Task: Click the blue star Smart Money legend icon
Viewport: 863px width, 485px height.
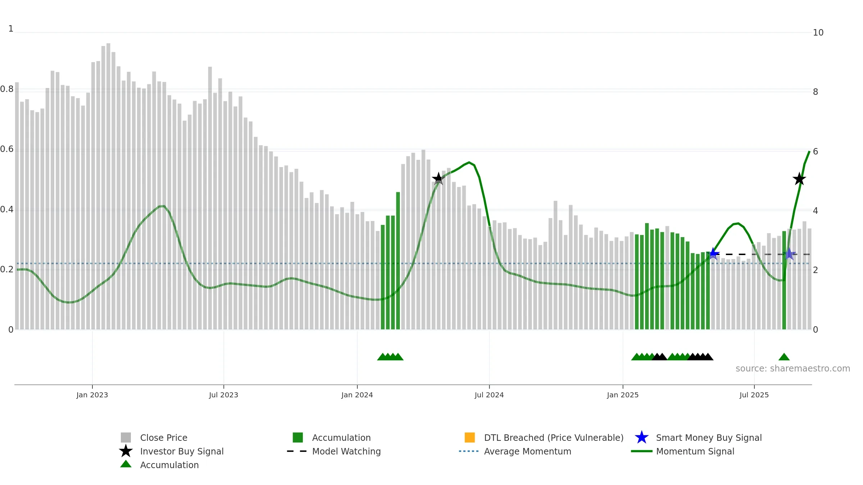Action: (x=641, y=438)
